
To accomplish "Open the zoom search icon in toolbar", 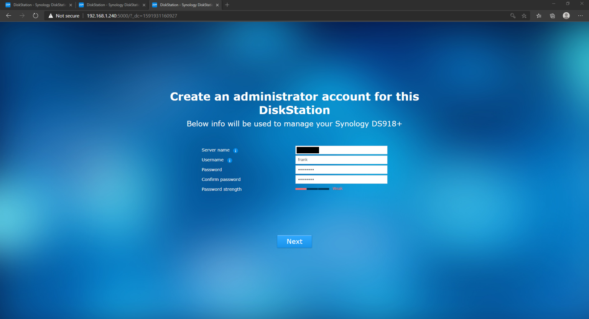I will coord(513,16).
